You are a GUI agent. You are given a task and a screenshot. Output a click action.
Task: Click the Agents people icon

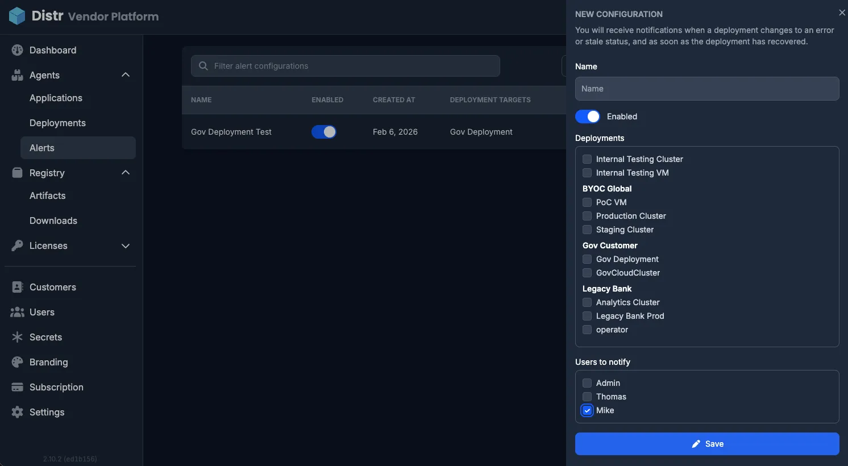click(16, 74)
